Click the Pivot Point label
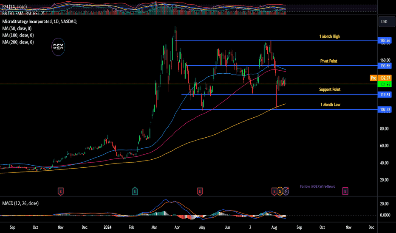 [x=329, y=61]
